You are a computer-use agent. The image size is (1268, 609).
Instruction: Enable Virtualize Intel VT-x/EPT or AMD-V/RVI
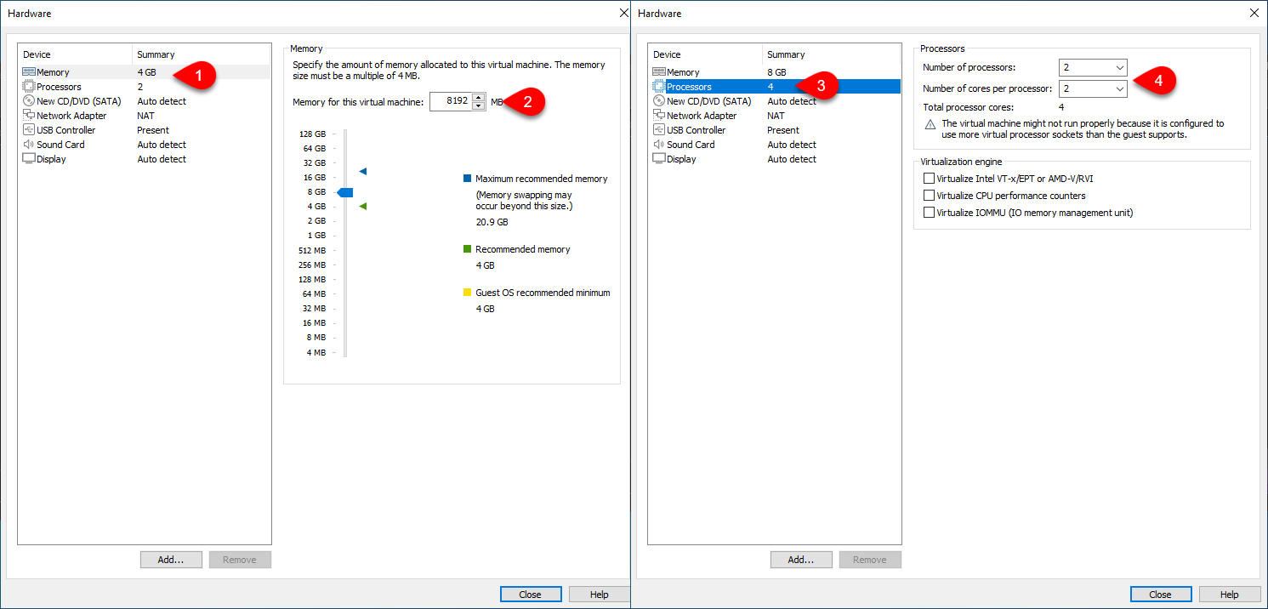pos(929,179)
